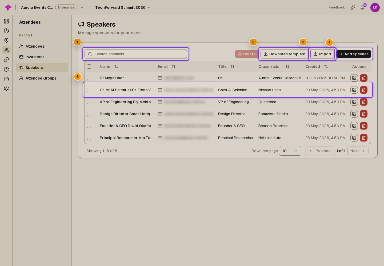Click the Import button
The height and width of the screenshot is (266, 384).
coord(322,54)
